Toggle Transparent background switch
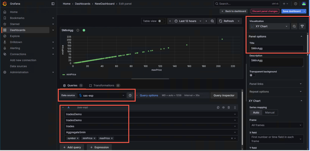The width and height of the screenshot is (310, 151). point(252,75)
